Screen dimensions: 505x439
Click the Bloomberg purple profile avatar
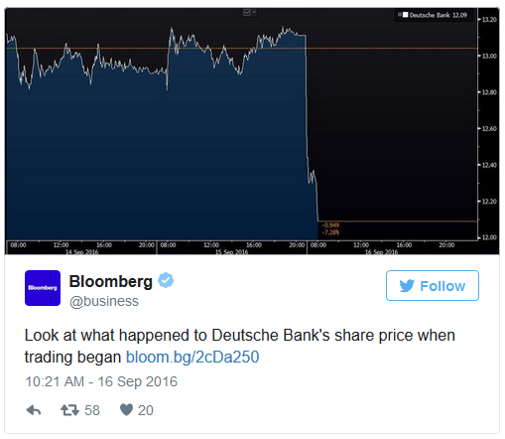pos(43,288)
